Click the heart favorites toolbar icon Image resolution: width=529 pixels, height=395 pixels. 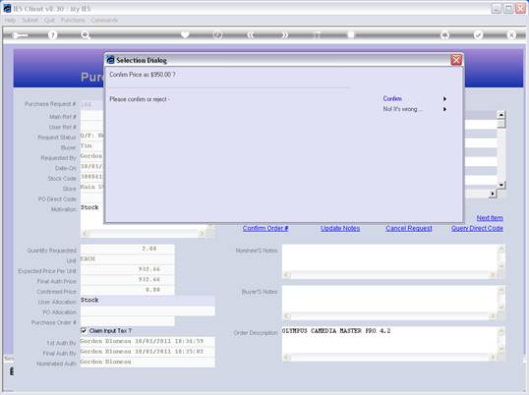pyautogui.click(x=185, y=34)
